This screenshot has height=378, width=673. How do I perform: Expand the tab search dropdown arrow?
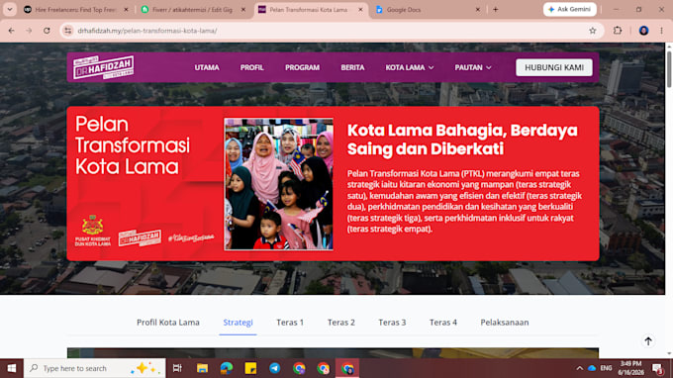[x=10, y=10]
